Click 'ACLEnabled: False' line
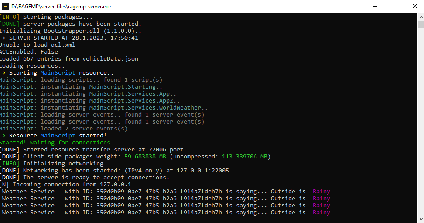424x223 pixels. (29, 52)
